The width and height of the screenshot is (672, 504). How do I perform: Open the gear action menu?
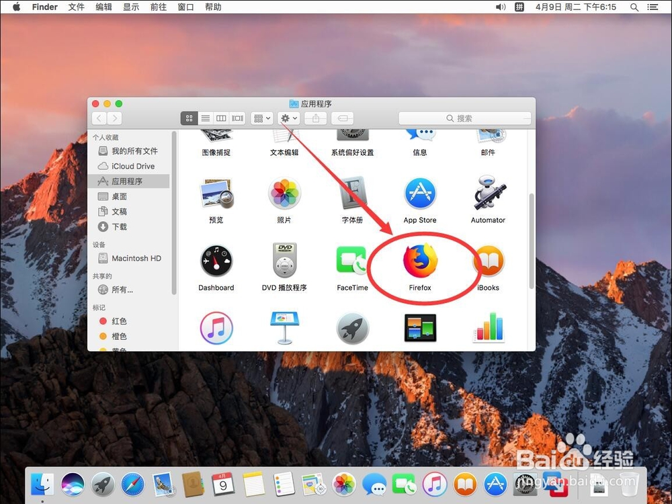[288, 118]
